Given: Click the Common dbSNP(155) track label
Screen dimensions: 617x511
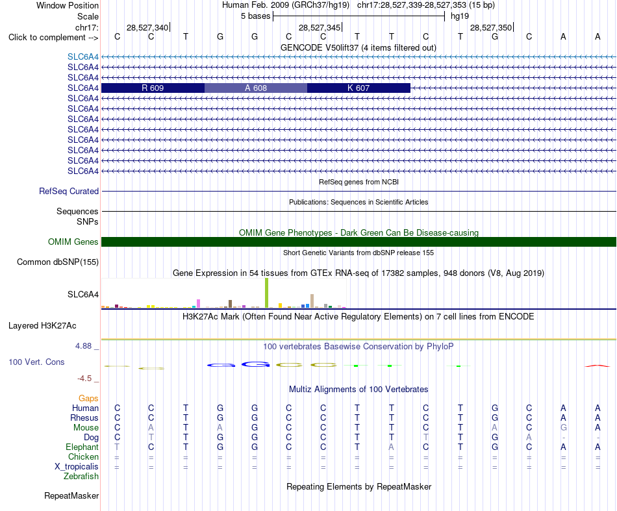Looking at the screenshot, I should tap(58, 262).
